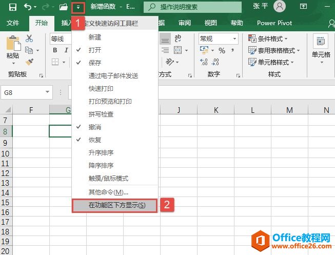This screenshot has width=335, height=255.
Task: Switch to the 视图 ribbon tab
Action: click(x=210, y=23)
